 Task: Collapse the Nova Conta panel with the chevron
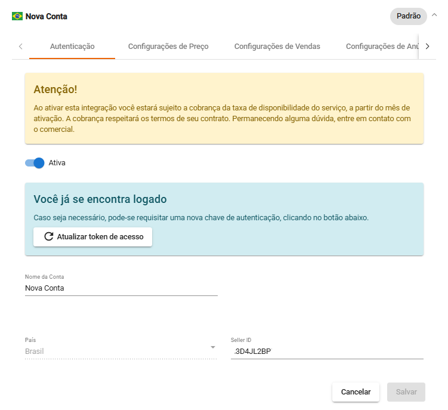tap(434, 16)
